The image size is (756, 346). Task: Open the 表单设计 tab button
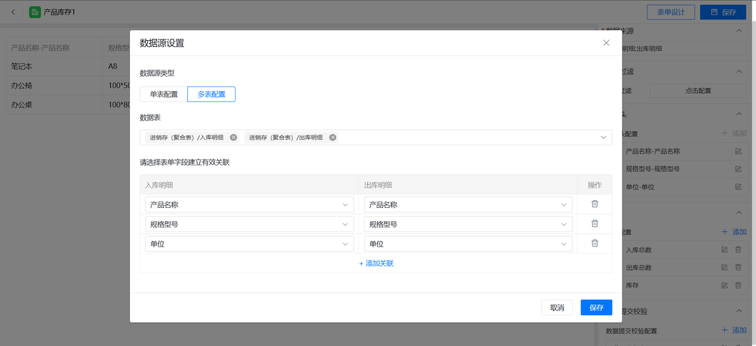pos(670,12)
